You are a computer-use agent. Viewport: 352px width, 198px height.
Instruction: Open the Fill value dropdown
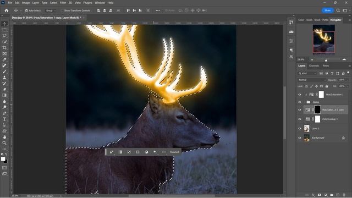point(347,86)
